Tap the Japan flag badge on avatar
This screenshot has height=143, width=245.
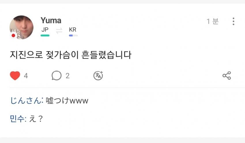point(13,36)
